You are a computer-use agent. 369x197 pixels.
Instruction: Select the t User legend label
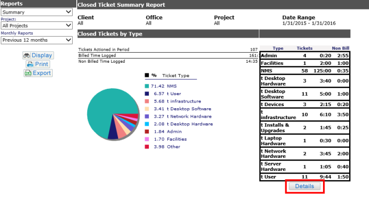click(174, 94)
